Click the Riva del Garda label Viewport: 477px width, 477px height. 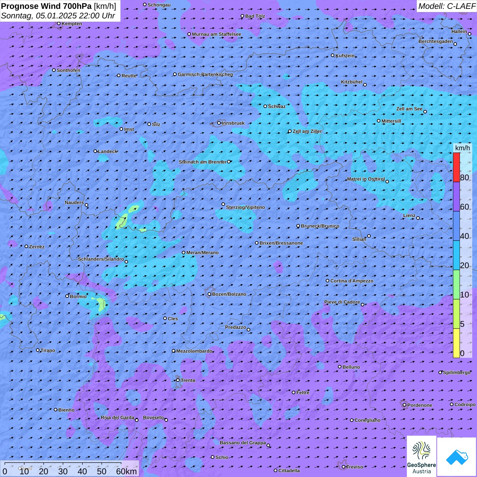[x=117, y=417]
